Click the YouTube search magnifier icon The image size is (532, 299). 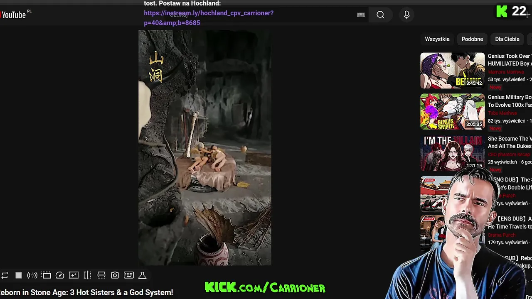click(380, 15)
